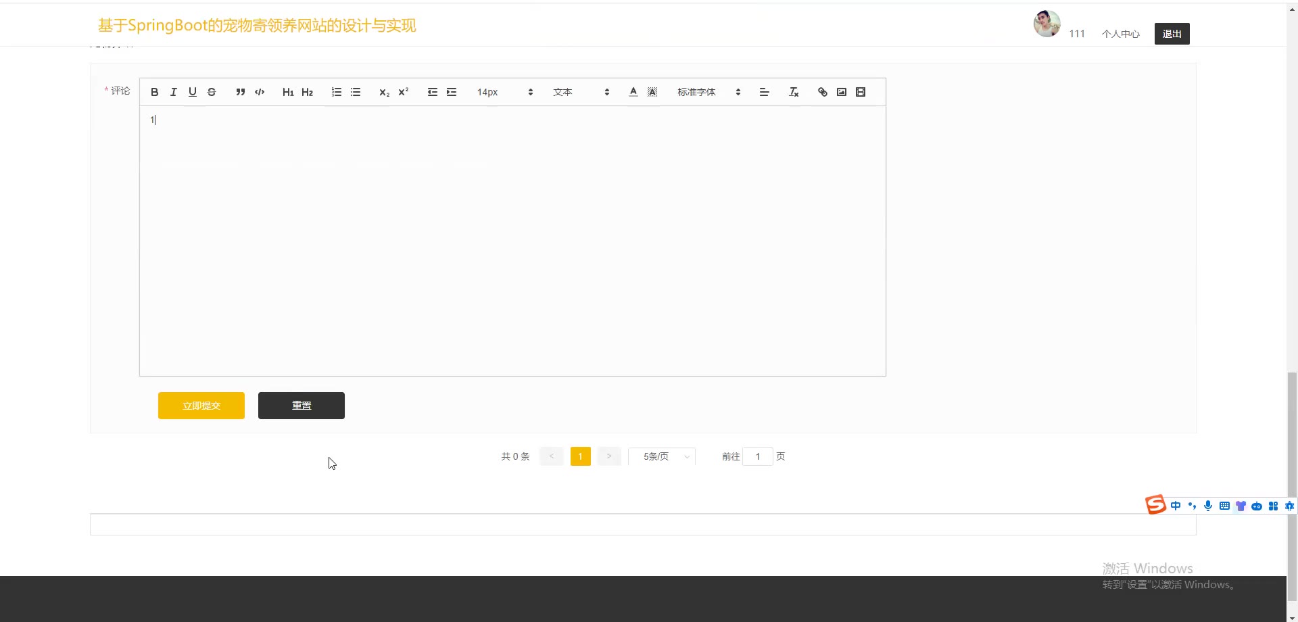Decrease the text indent

coord(433,92)
